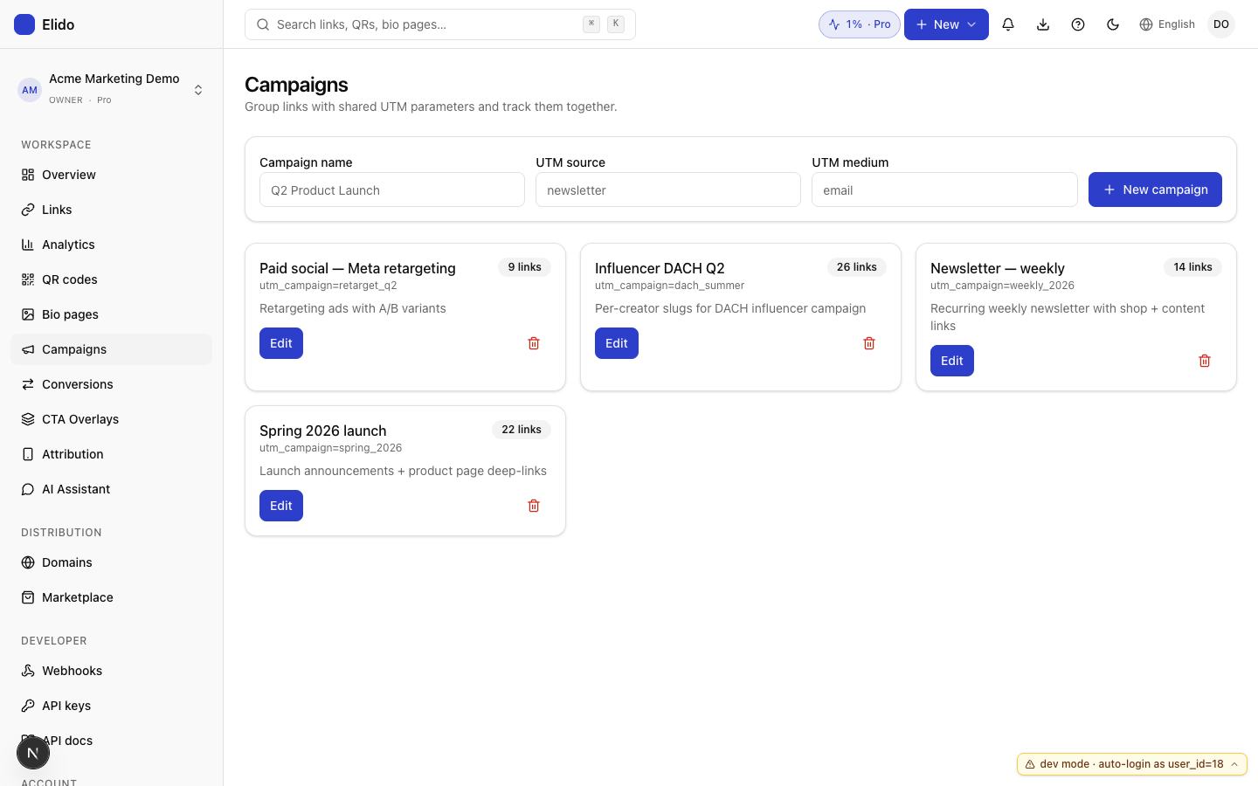Click utm_campaign=weekly_2026 text
Screen dimensions: 1258x786
coord(1002,286)
